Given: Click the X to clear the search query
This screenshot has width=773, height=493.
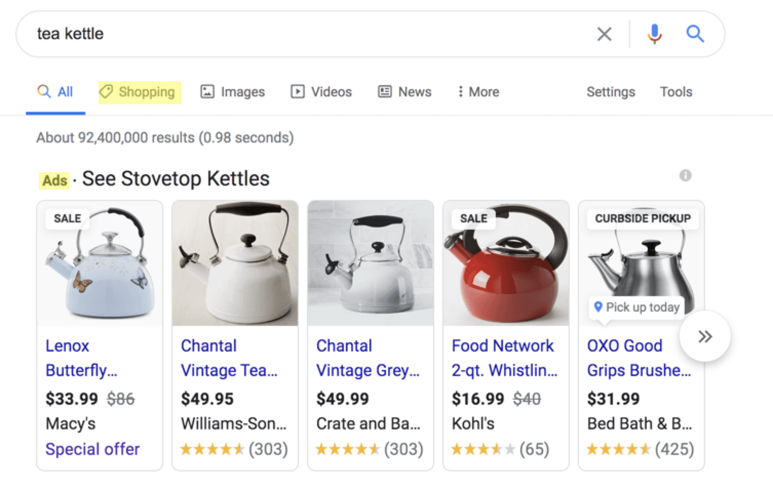Looking at the screenshot, I should [604, 34].
